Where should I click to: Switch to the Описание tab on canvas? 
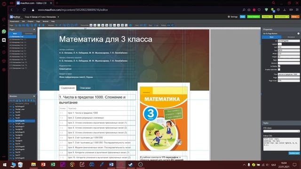click(x=85, y=88)
